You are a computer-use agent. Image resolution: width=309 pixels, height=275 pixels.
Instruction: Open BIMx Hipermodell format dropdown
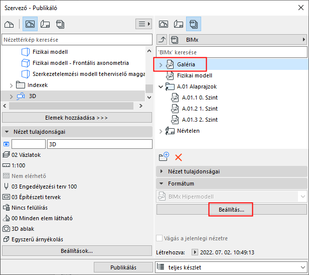tap(232, 197)
